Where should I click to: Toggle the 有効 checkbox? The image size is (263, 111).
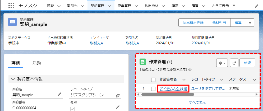(72, 108)
